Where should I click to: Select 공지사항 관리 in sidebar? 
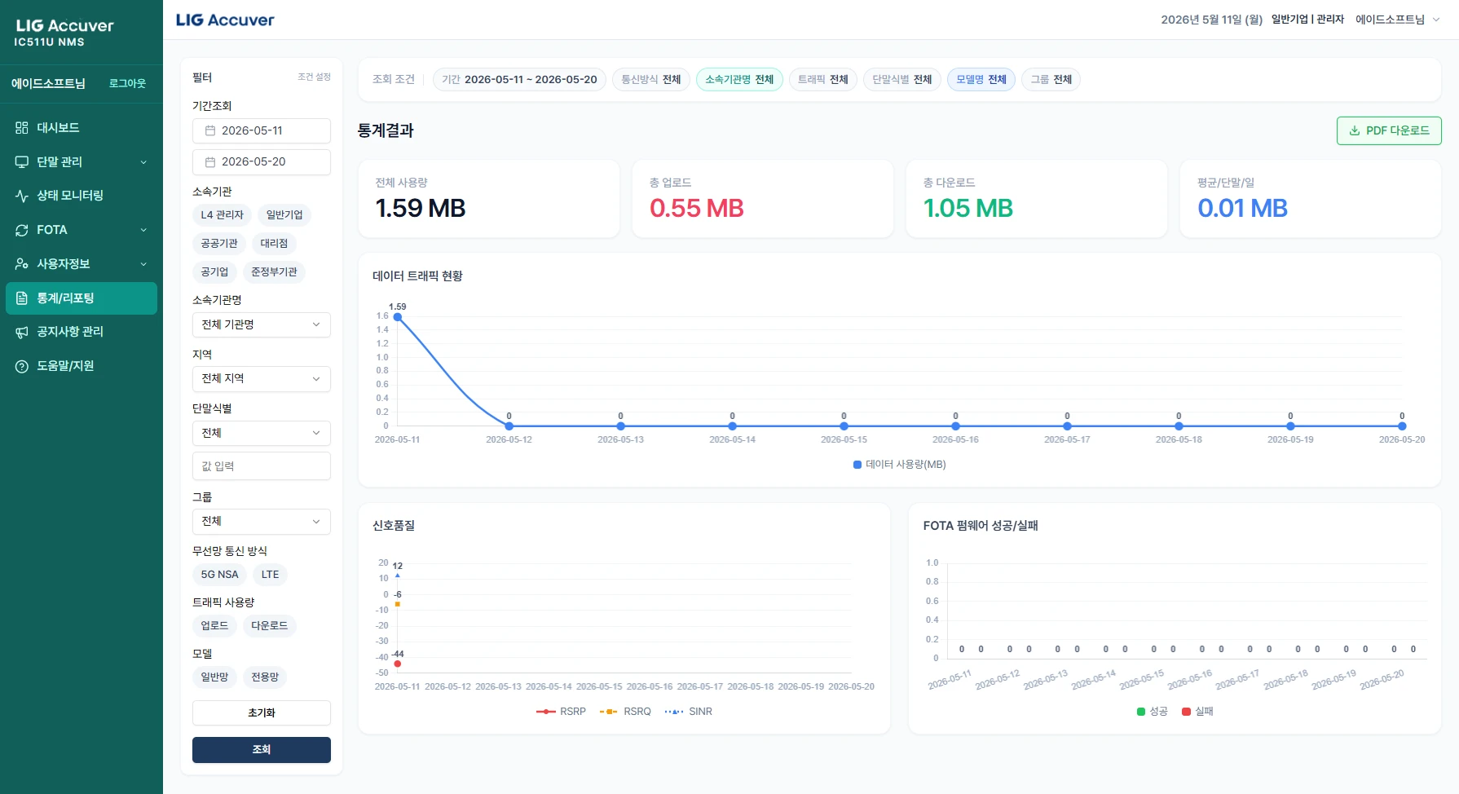tap(82, 332)
